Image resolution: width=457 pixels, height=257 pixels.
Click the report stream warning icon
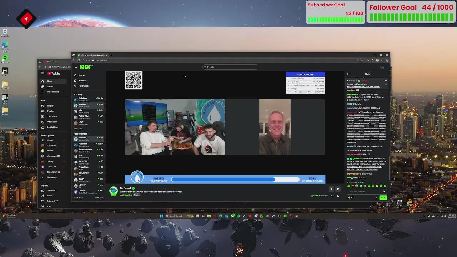(x=338, y=196)
